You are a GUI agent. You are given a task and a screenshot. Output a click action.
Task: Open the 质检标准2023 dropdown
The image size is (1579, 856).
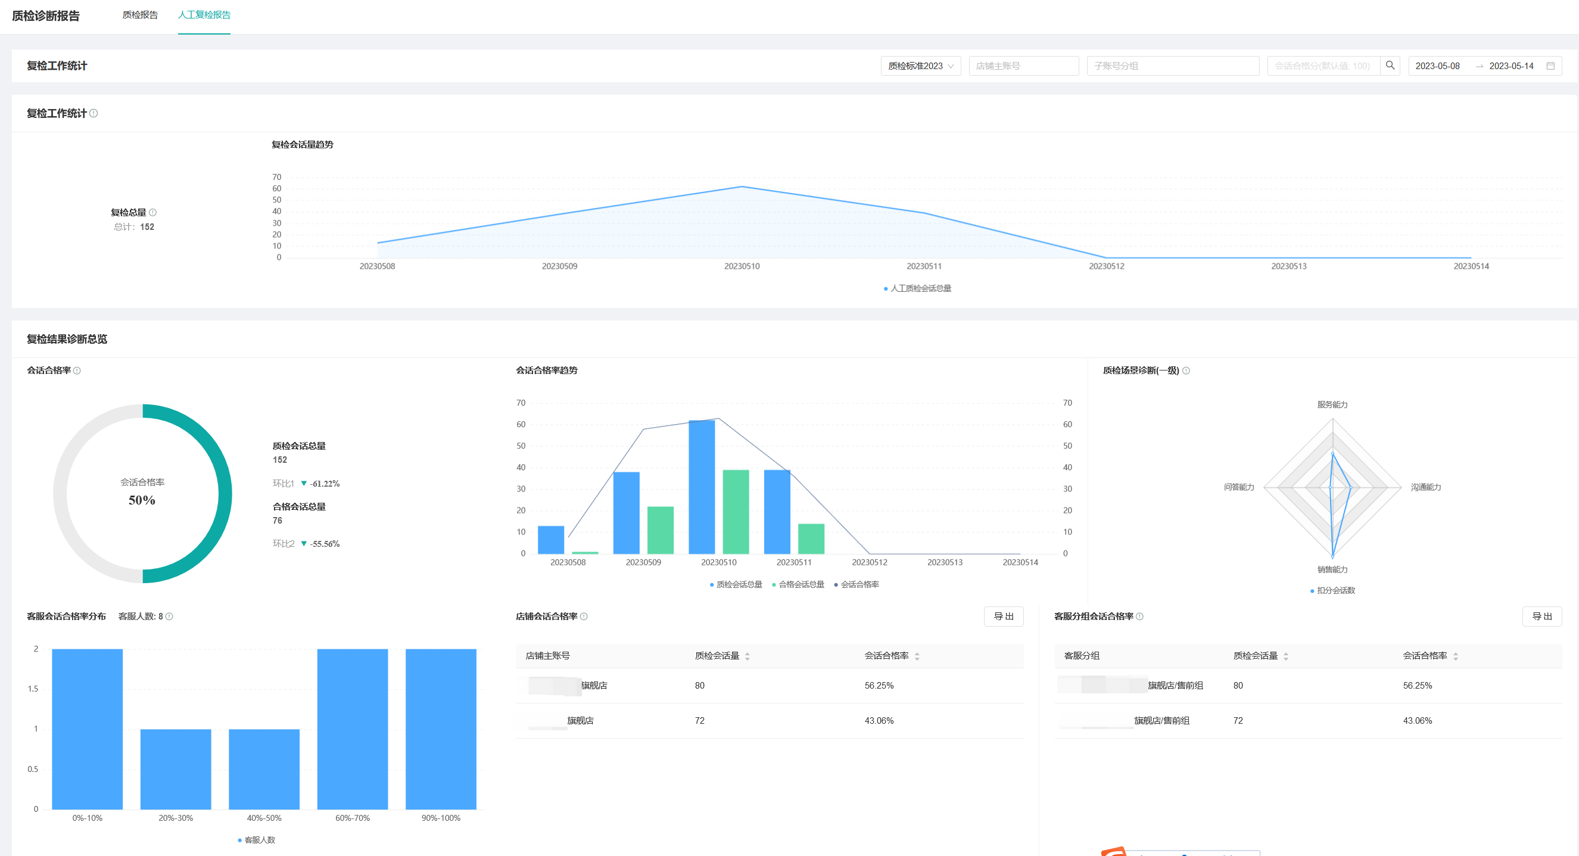point(920,66)
